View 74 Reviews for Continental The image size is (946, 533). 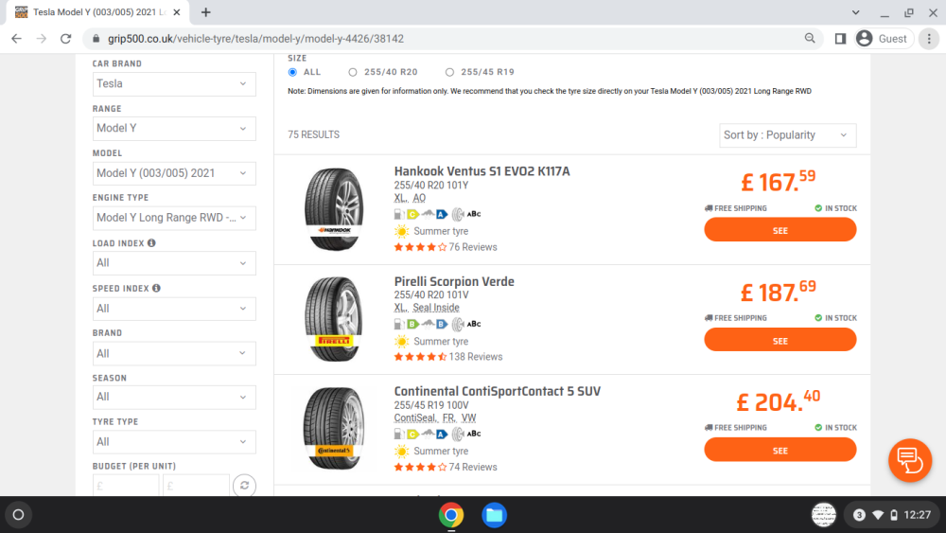[x=473, y=468]
